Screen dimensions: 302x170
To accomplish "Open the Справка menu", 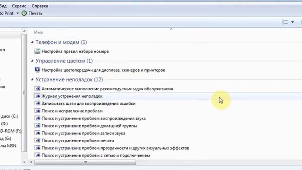I will point(40,6).
